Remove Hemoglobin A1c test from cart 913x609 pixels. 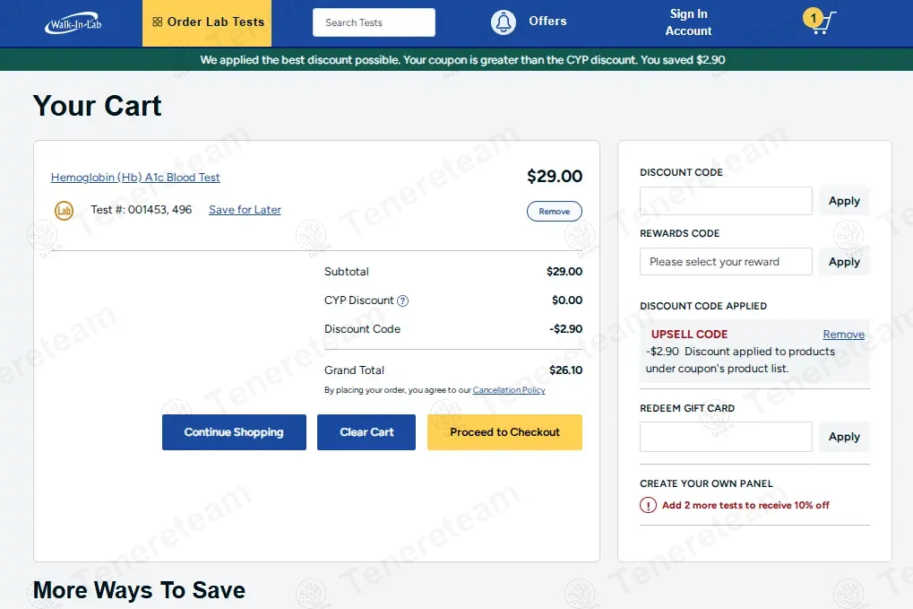coord(554,212)
